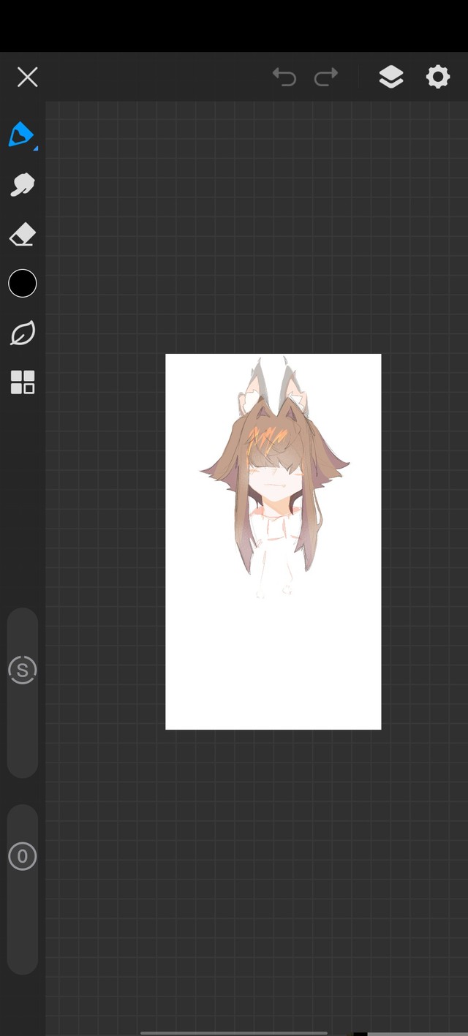Select the blue brush pen tool
Image resolution: width=468 pixels, height=1036 pixels.
(21, 135)
